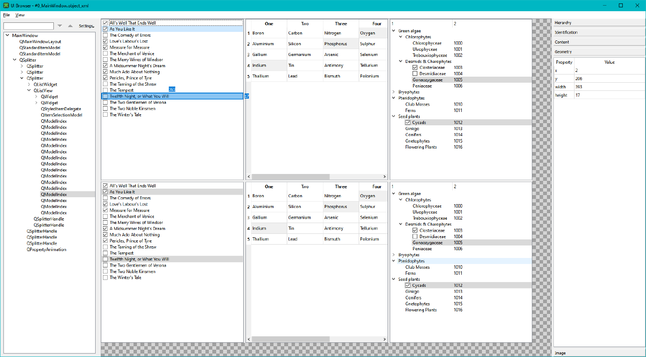This screenshot has width=646, height=357.
Task: Check The Tempest in the upper list
Action: click(106, 90)
